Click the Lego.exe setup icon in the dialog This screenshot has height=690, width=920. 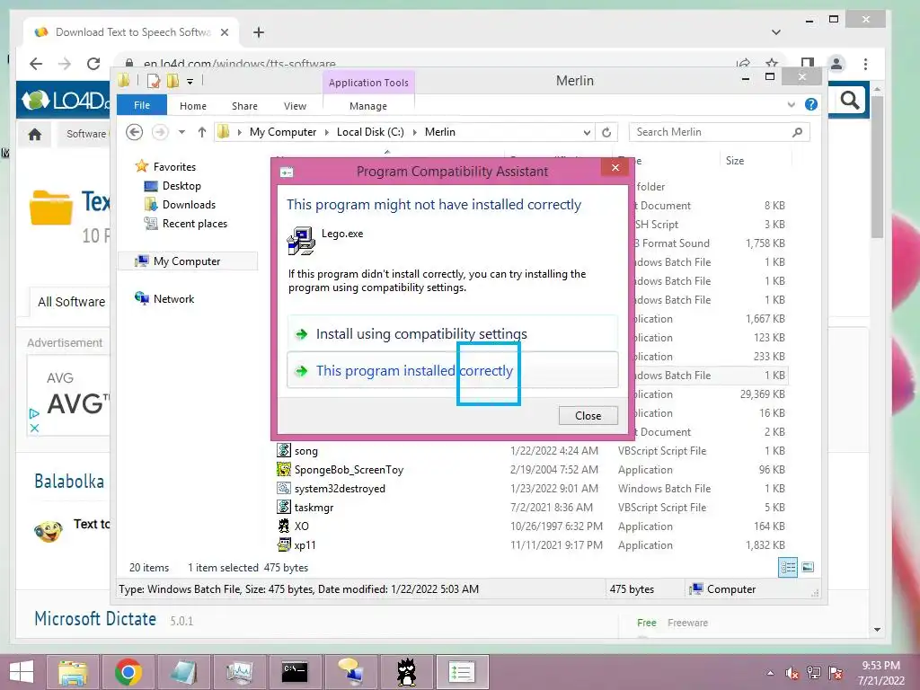pos(301,241)
